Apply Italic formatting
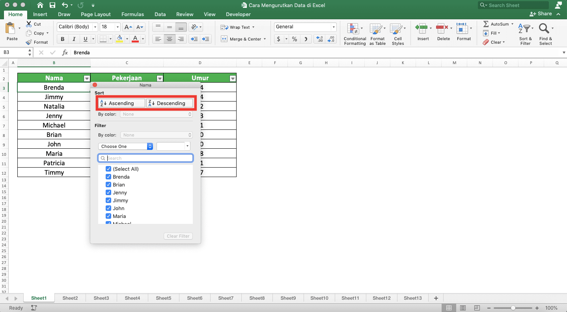This screenshot has height=312, width=567. coord(74,39)
